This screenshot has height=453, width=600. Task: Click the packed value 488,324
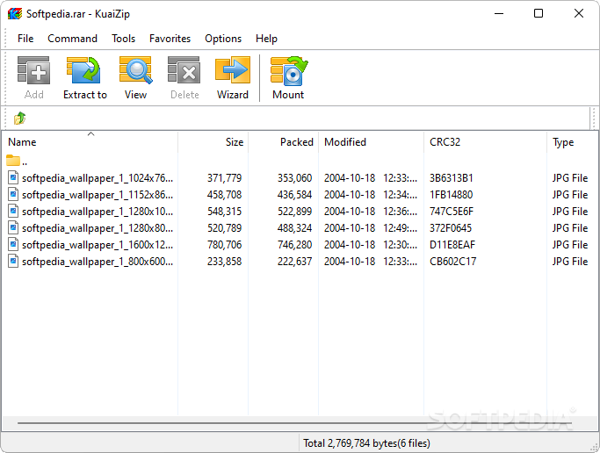(294, 228)
